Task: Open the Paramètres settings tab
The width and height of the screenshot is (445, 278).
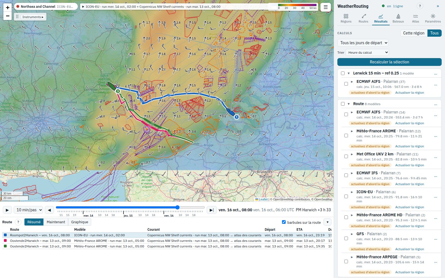Action: click(x=433, y=19)
